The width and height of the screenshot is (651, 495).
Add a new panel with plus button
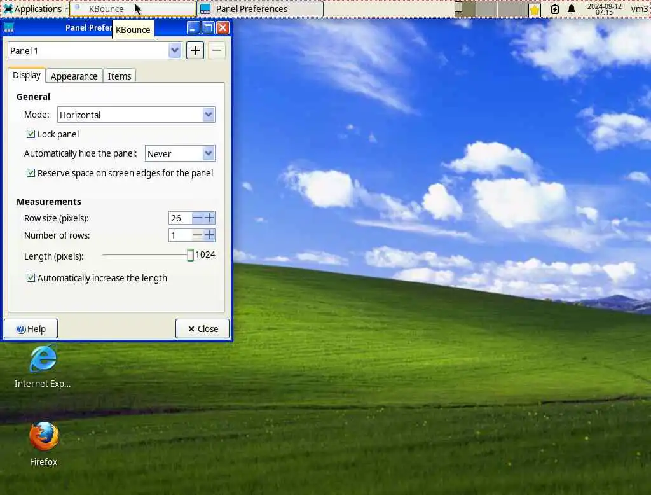coord(195,51)
